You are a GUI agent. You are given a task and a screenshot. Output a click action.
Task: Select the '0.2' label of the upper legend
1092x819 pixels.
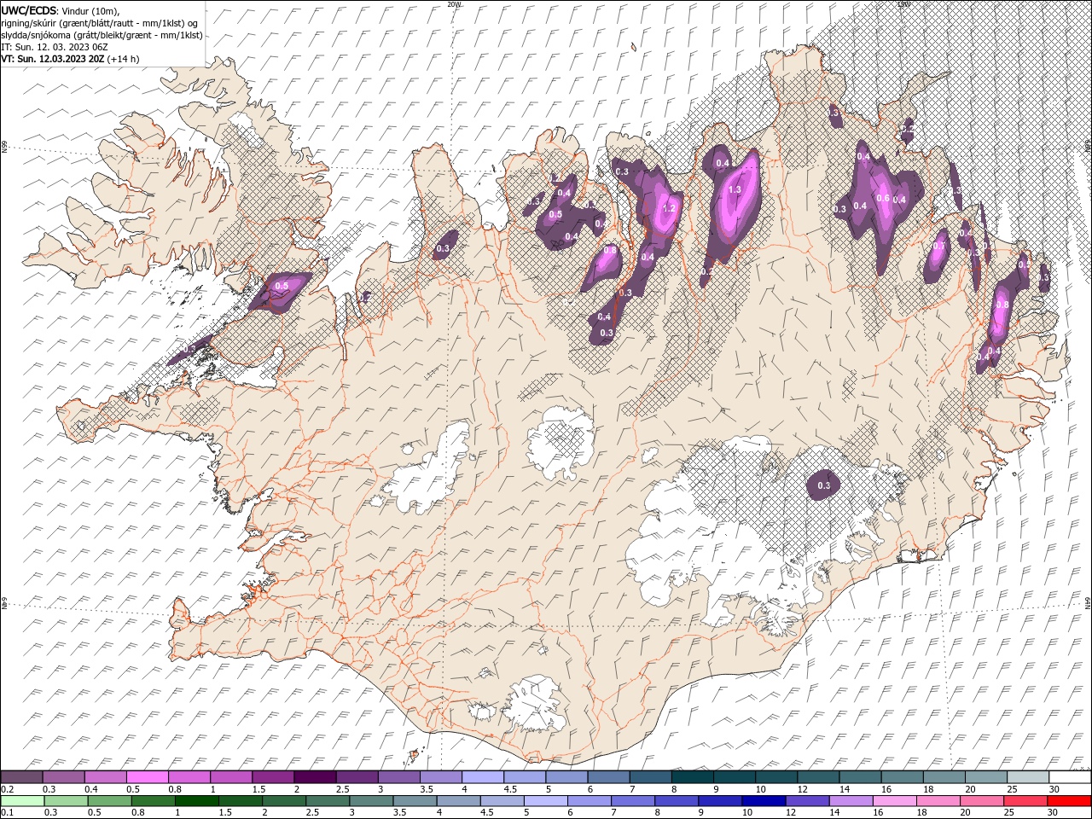tap(6, 789)
